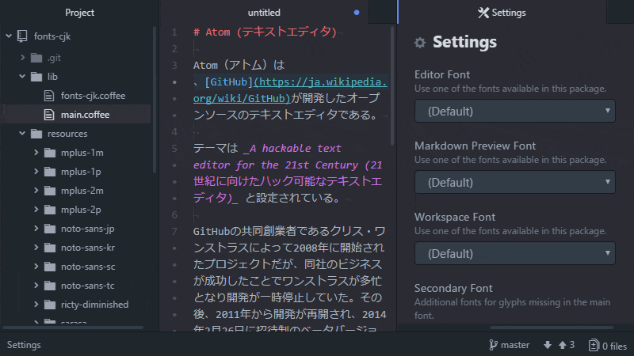
Task: Click line number 7 in gutter
Action: click(x=174, y=231)
